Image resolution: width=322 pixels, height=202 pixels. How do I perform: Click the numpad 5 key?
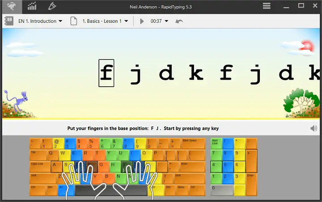[x=228, y=167]
